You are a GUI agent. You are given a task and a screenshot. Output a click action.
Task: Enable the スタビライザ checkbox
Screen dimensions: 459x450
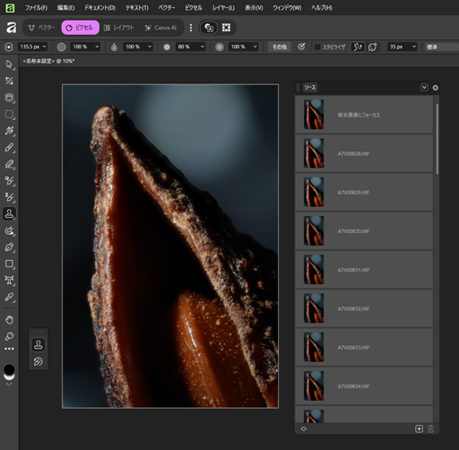pos(317,47)
